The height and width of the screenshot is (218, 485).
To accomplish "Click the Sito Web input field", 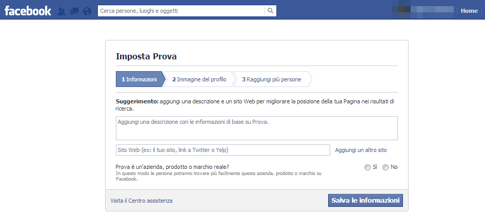I will (223, 150).
